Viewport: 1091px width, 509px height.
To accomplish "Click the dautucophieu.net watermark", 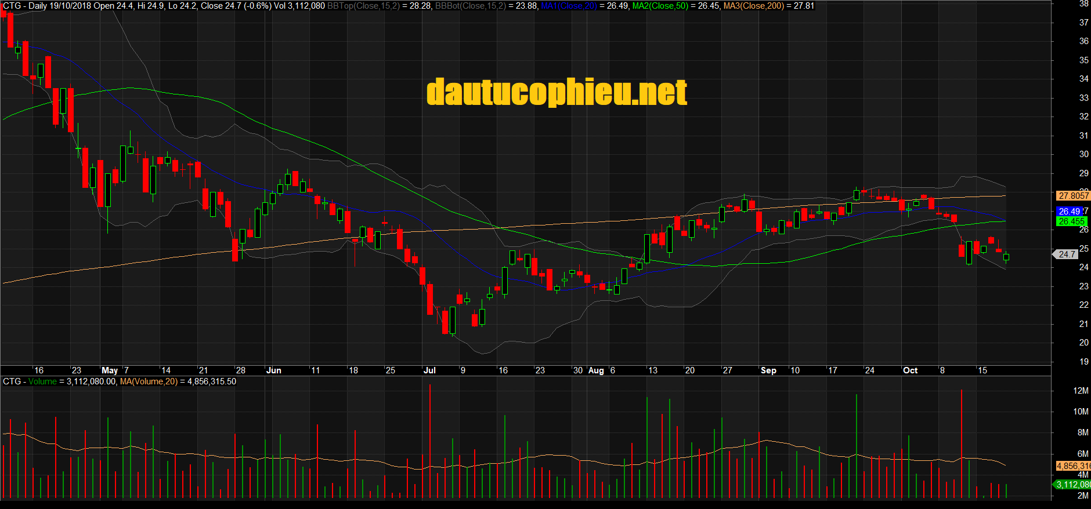I will click(x=557, y=93).
